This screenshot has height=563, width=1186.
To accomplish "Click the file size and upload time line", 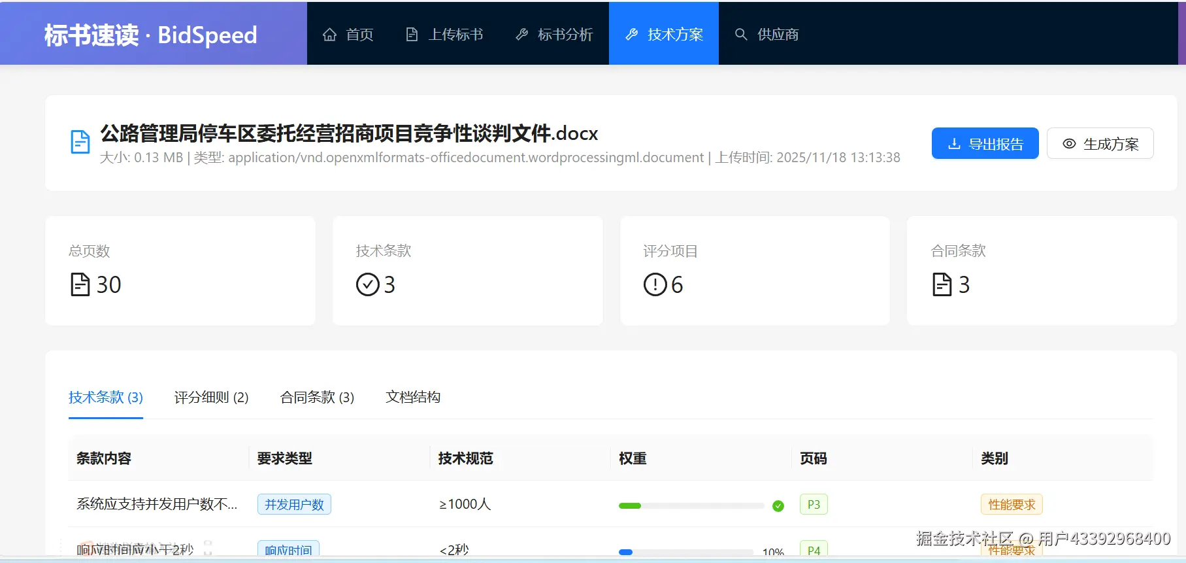I will 500,158.
